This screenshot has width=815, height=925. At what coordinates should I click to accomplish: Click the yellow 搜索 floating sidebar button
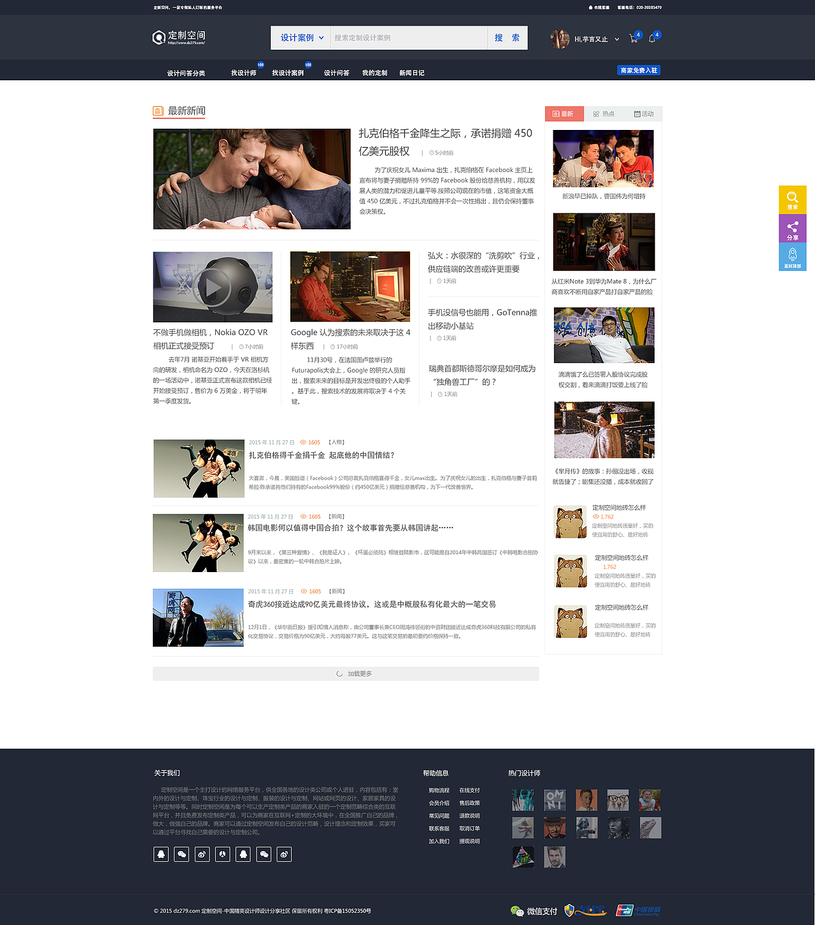click(793, 199)
